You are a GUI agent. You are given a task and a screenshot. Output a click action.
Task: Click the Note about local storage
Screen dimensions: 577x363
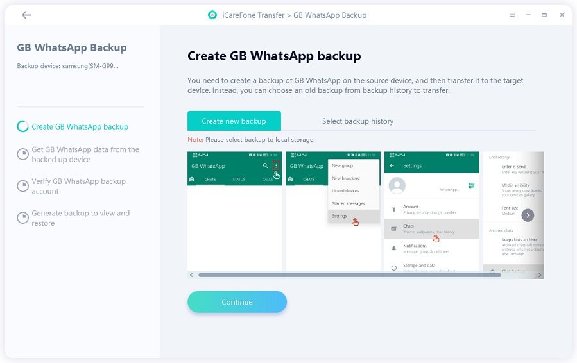(x=252, y=140)
